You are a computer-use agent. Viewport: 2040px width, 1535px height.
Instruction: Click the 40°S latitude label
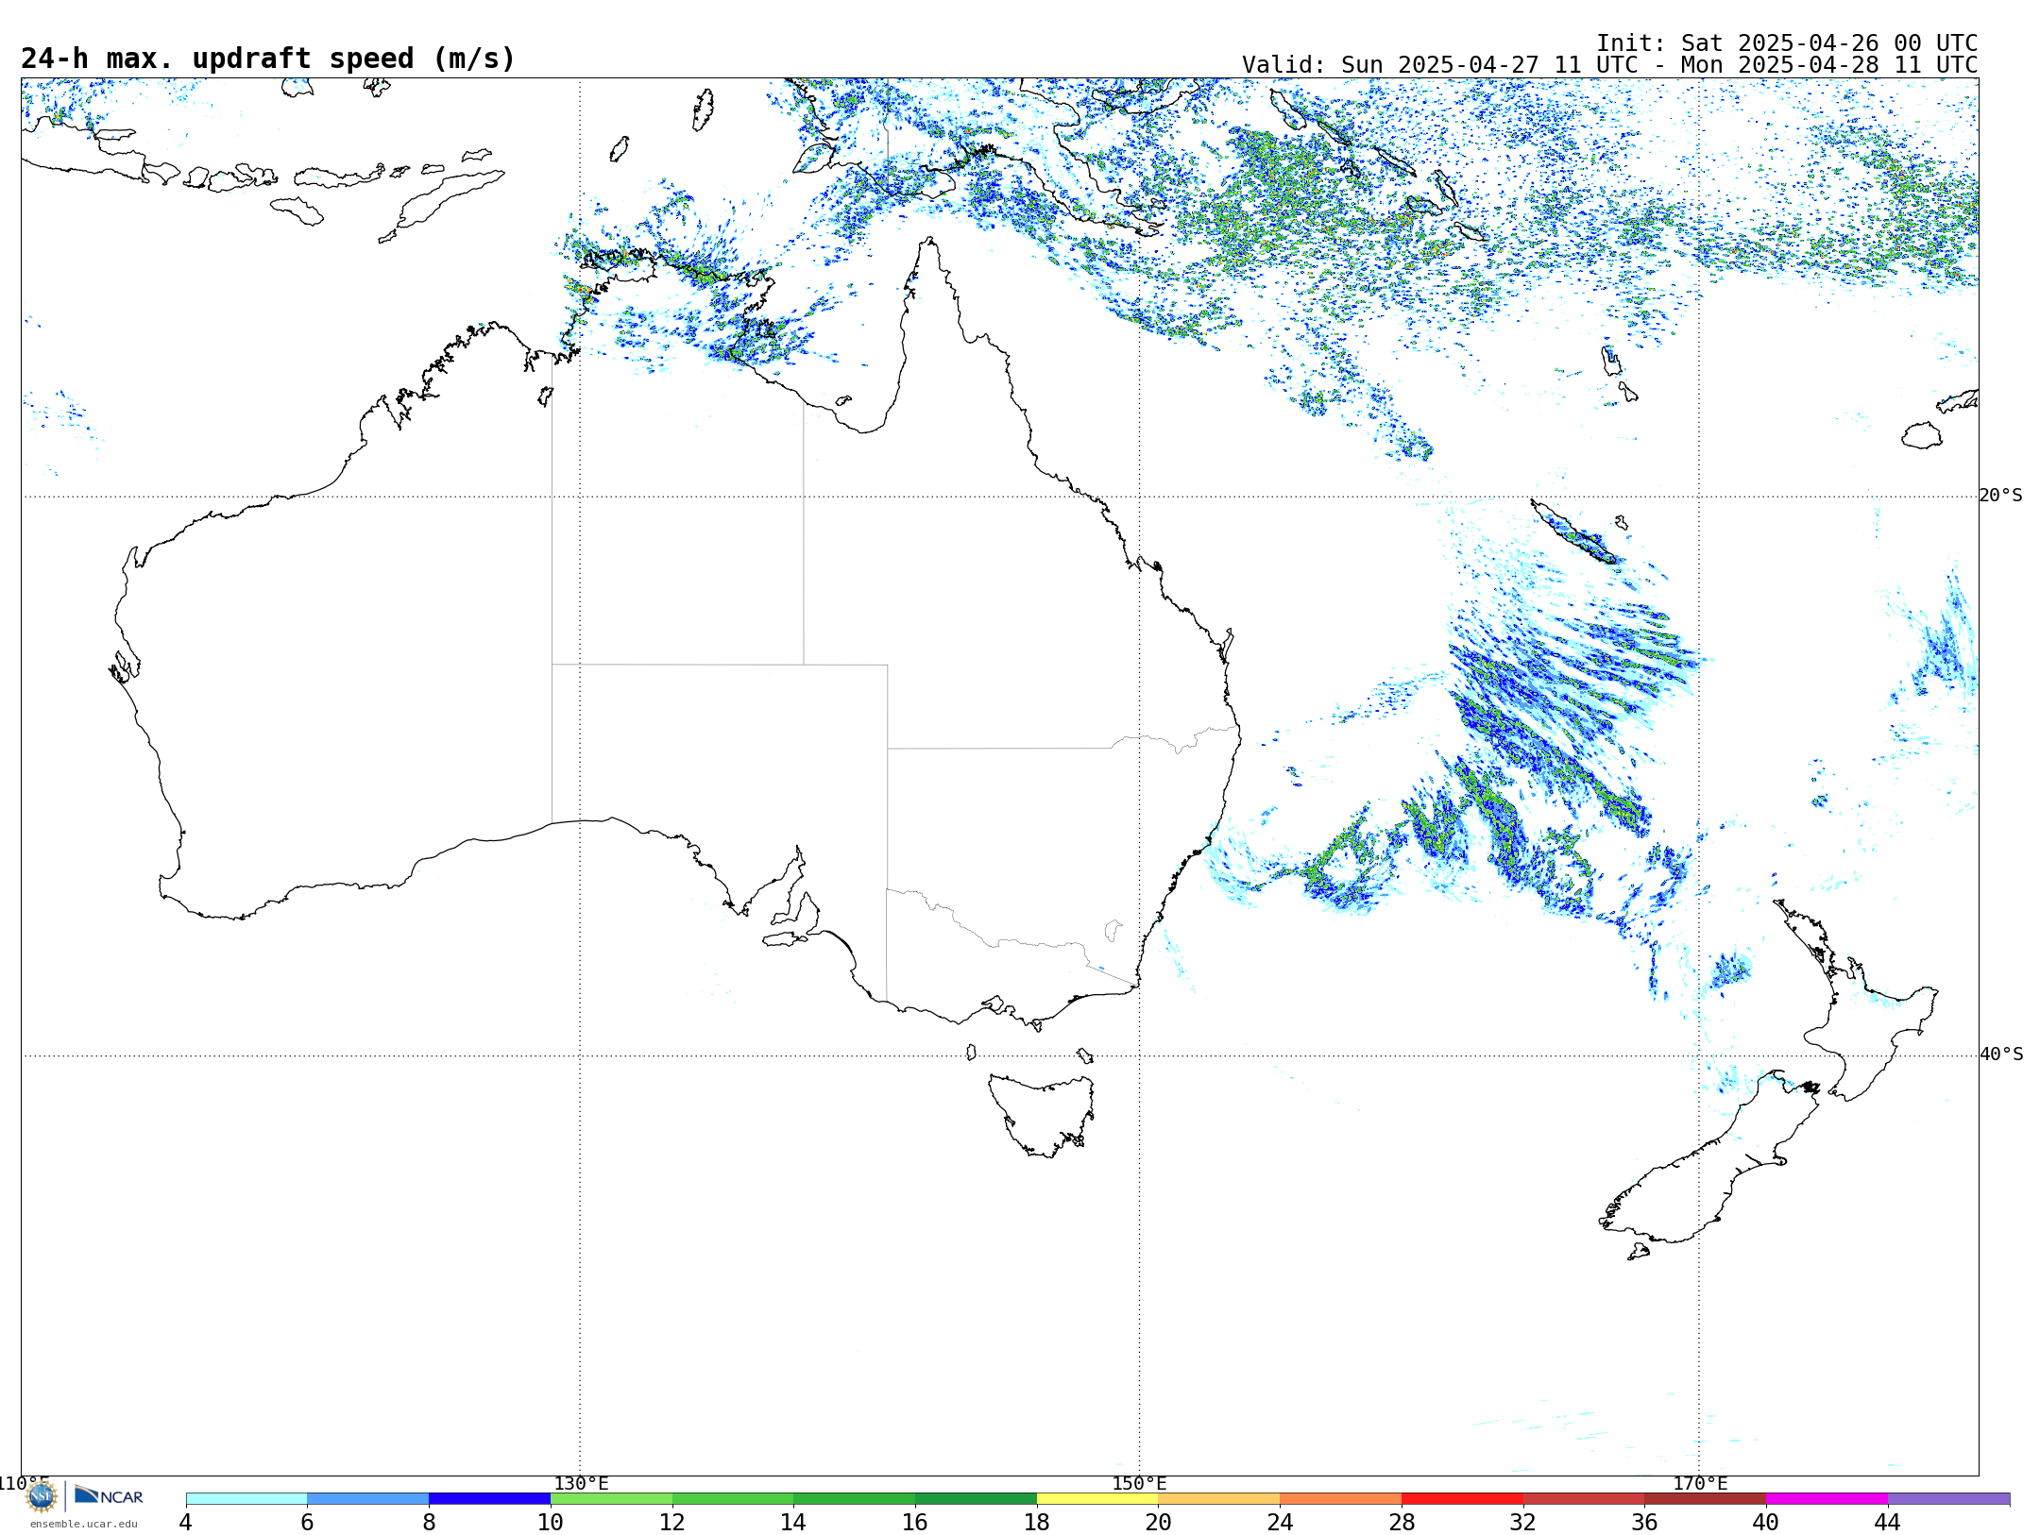coord(2001,1054)
